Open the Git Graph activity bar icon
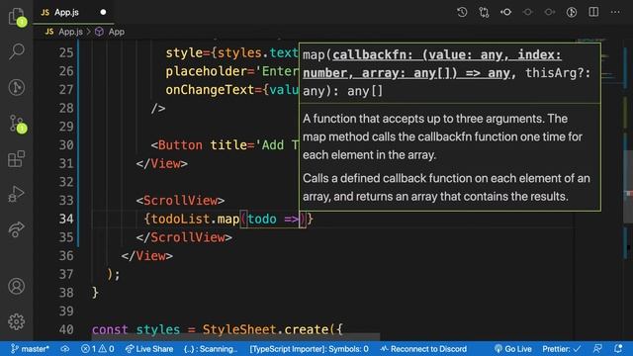This screenshot has width=633, height=356. pyautogui.click(x=17, y=87)
